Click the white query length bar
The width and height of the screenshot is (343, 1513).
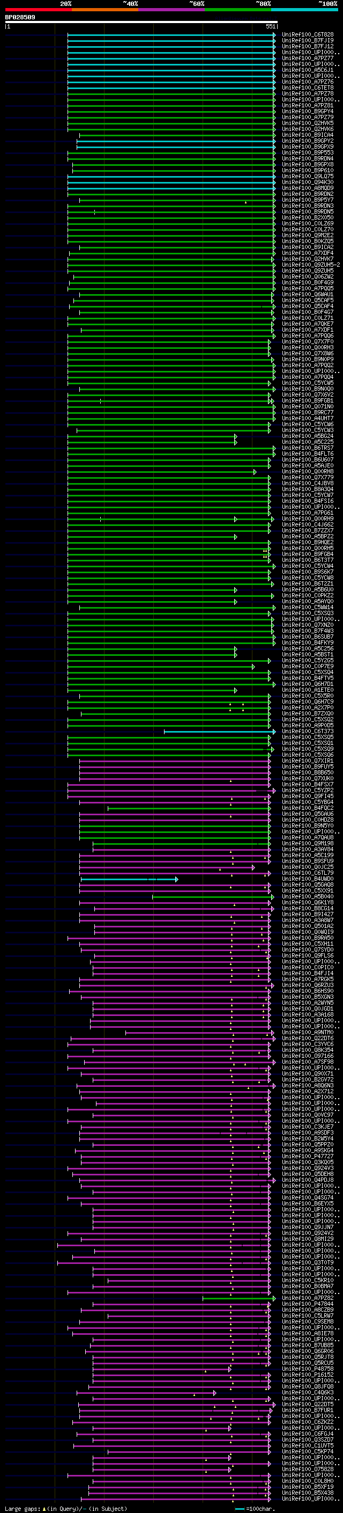pyautogui.click(x=141, y=23)
